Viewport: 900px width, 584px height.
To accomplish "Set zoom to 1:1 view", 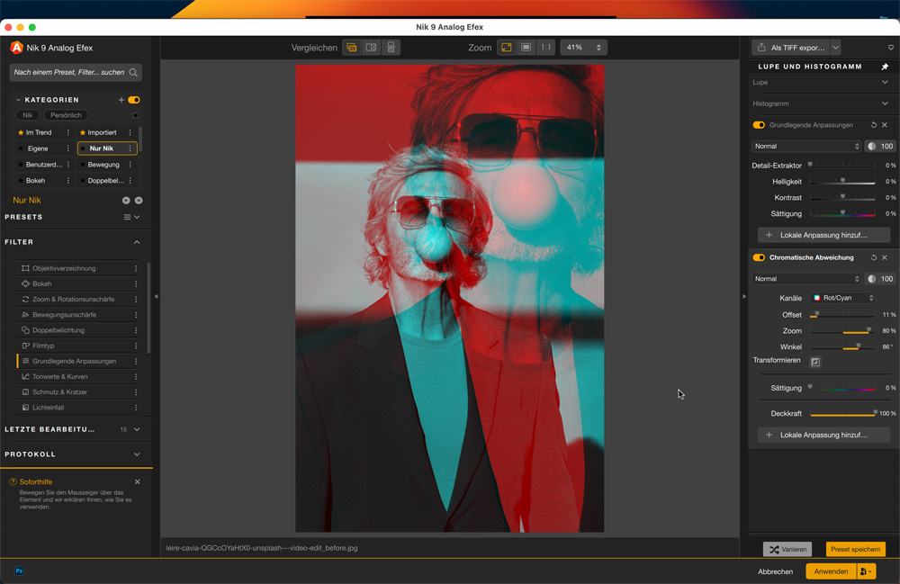I will (545, 48).
